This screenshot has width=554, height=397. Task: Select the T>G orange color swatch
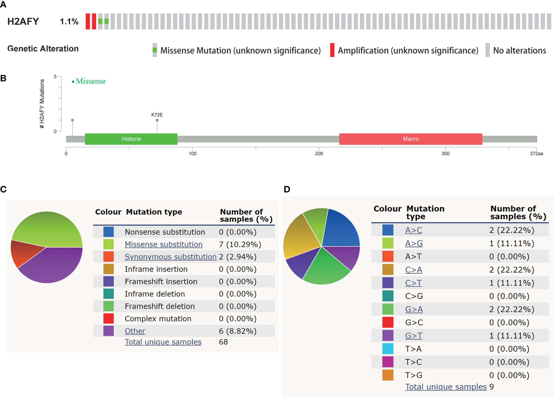(x=388, y=375)
